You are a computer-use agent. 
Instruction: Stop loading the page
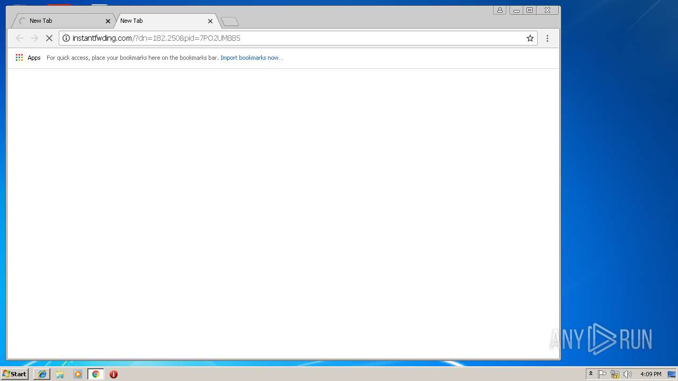[x=49, y=38]
